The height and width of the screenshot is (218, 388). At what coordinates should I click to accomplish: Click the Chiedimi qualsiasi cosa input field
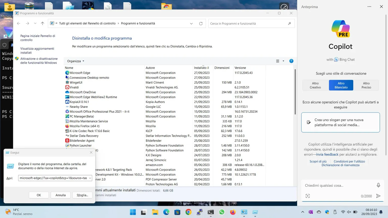pos(336,185)
